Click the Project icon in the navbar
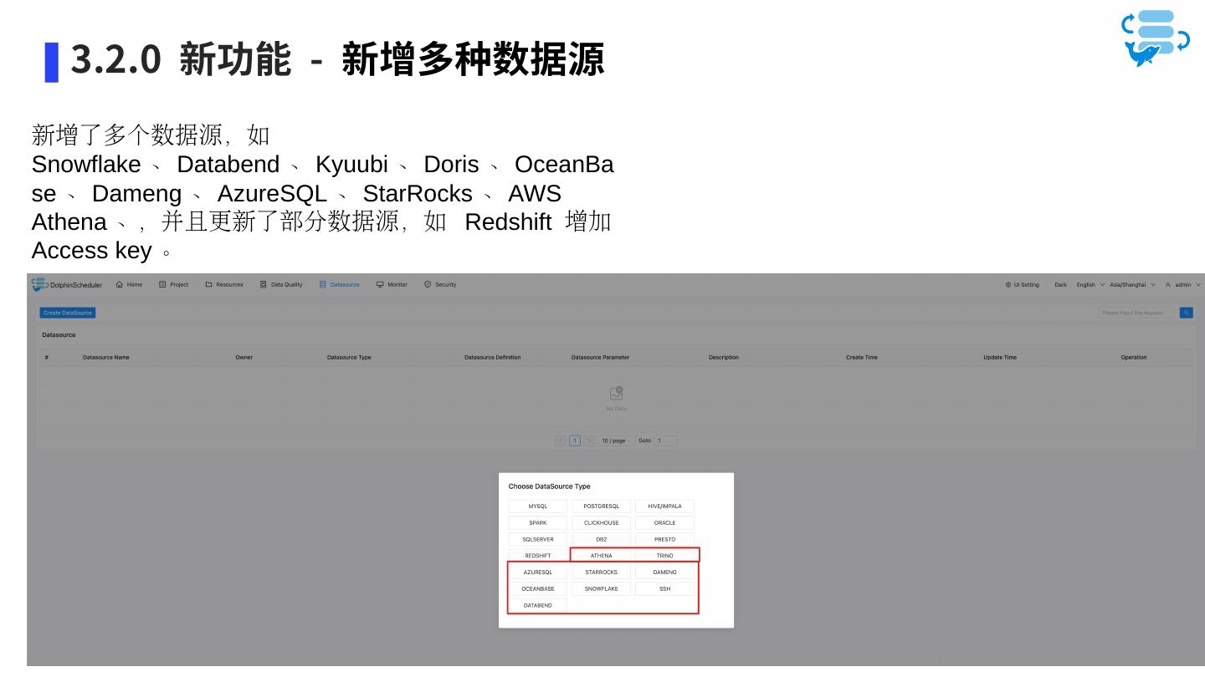Screen dimensions: 1205x677 pyautogui.click(x=162, y=285)
